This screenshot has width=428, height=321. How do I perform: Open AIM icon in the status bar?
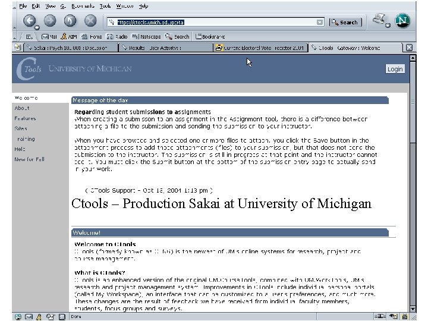pyautogui.click(x=39, y=317)
